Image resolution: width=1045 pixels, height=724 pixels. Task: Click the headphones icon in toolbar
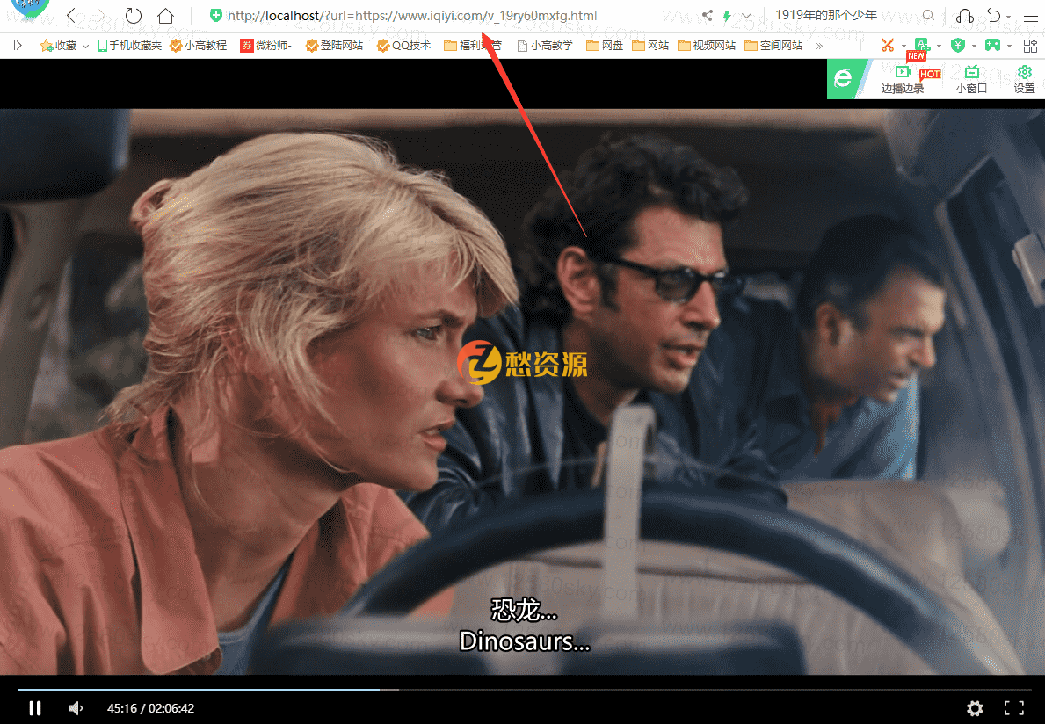964,16
